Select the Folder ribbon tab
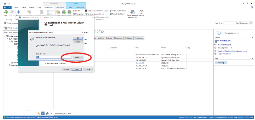Viewport: 255px width, 120px height. click(70, 8)
